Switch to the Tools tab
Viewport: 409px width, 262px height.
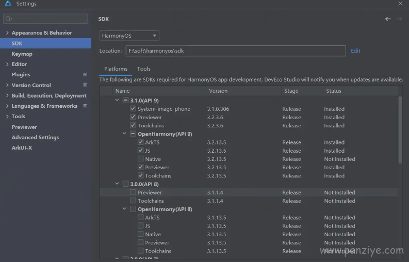click(x=144, y=69)
